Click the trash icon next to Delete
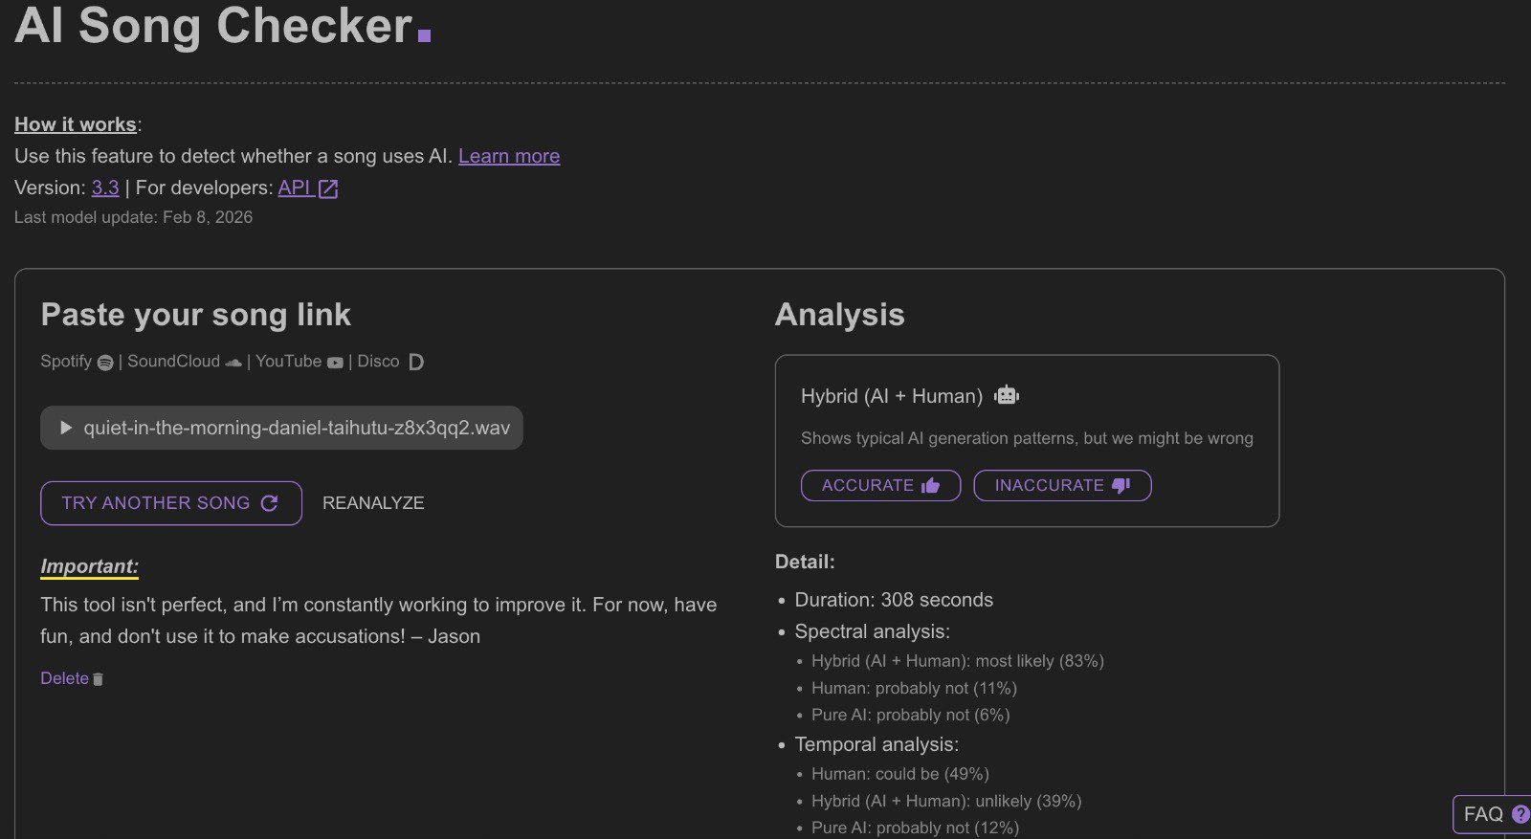This screenshot has width=1531, height=839. click(x=98, y=679)
